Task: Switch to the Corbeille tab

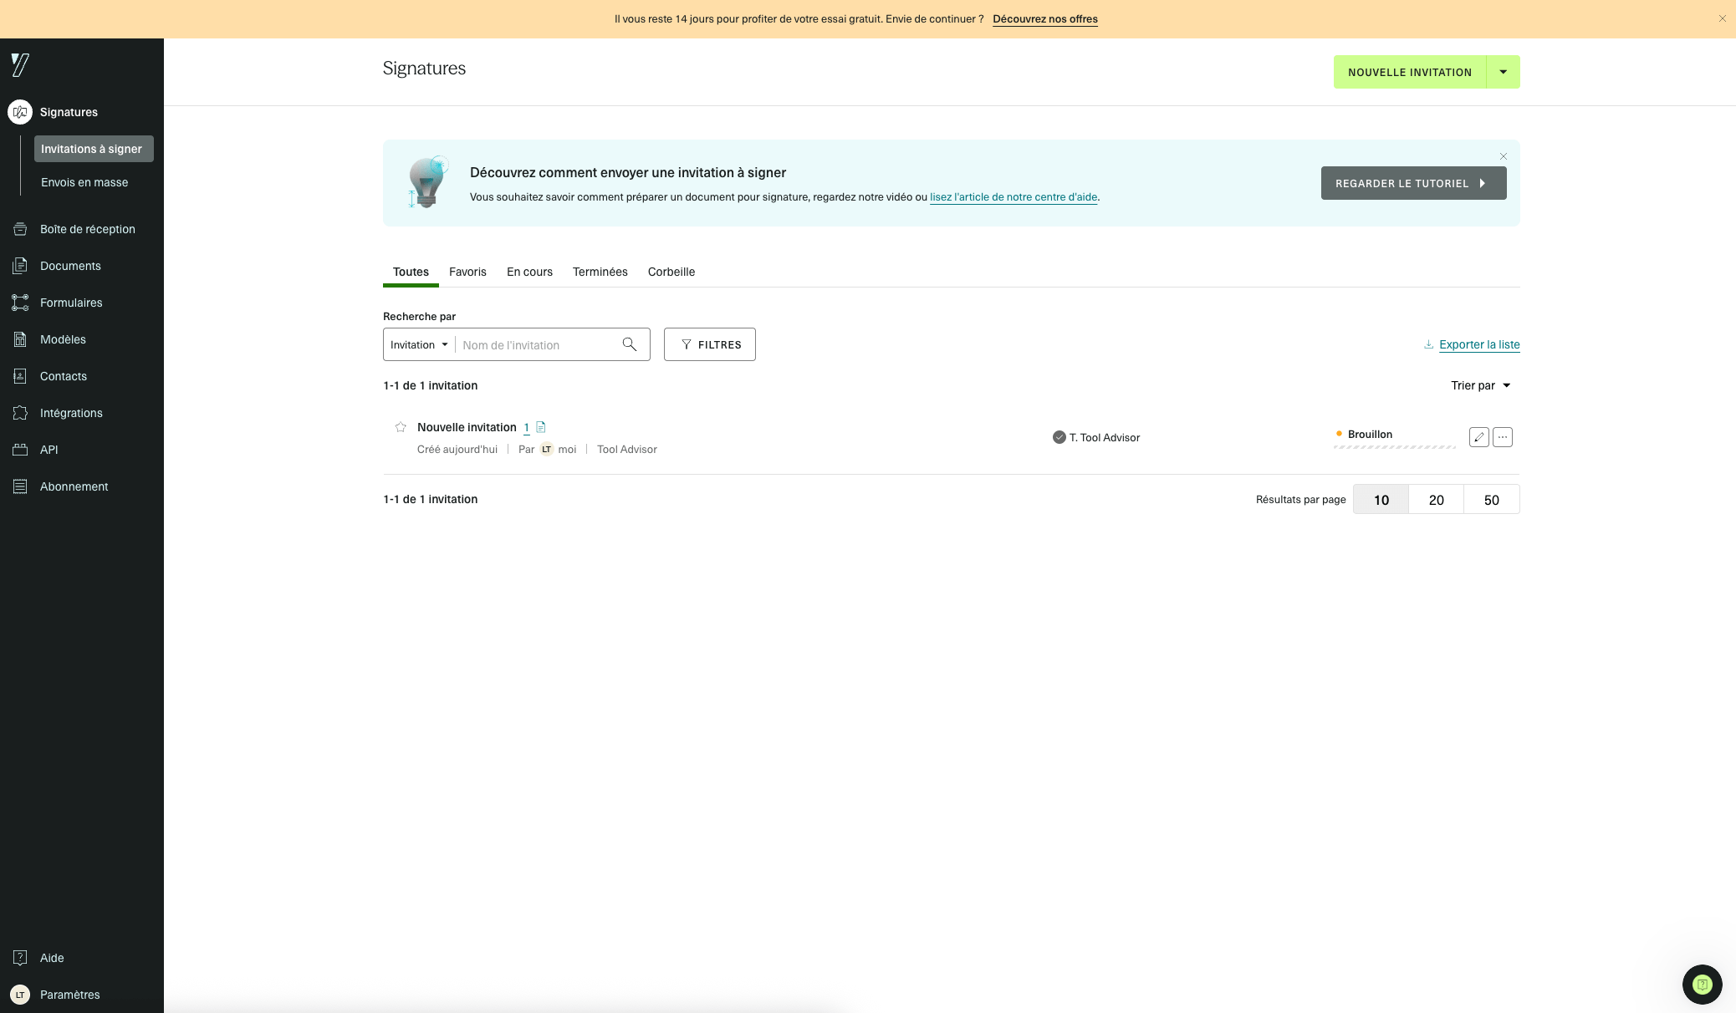Action: click(671, 272)
